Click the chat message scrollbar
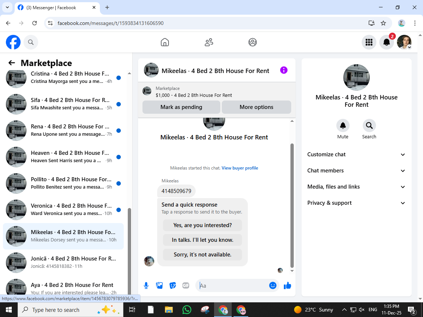 [292, 205]
